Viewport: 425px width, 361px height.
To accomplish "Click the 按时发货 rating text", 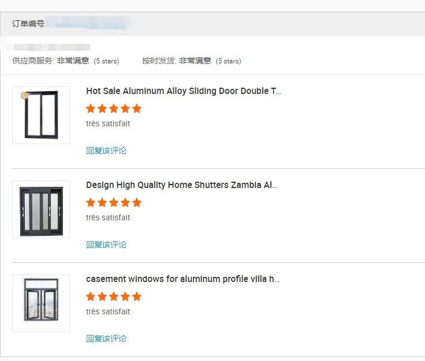I will (x=177, y=61).
